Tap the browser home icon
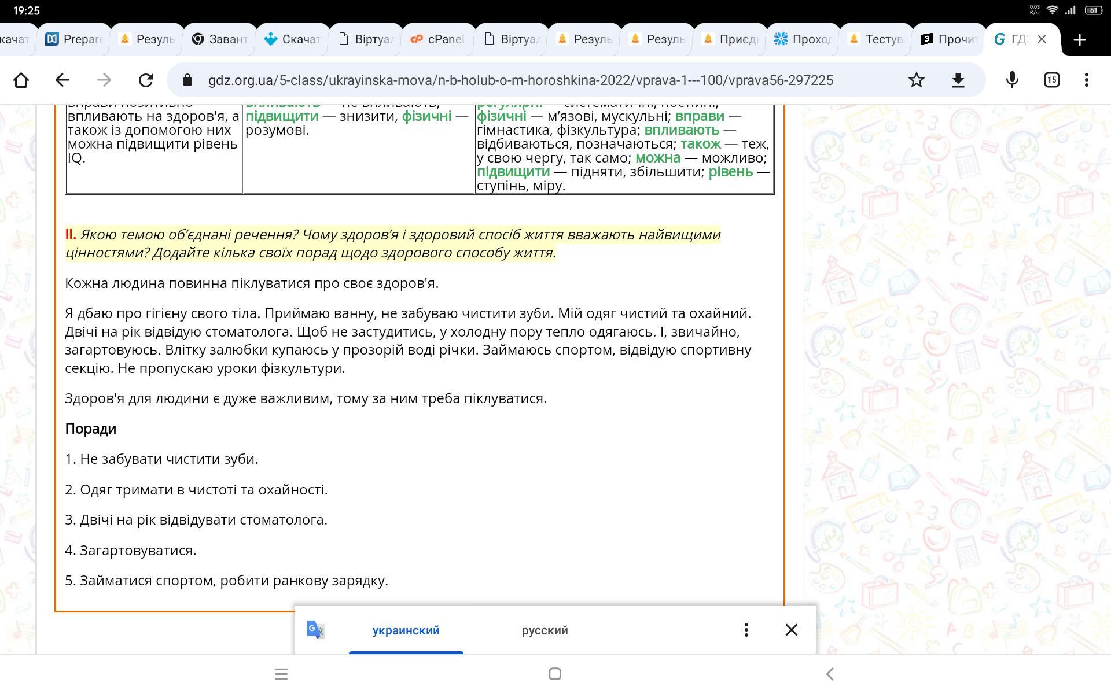Image resolution: width=1111 pixels, height=694 pixels. [21, 80]
